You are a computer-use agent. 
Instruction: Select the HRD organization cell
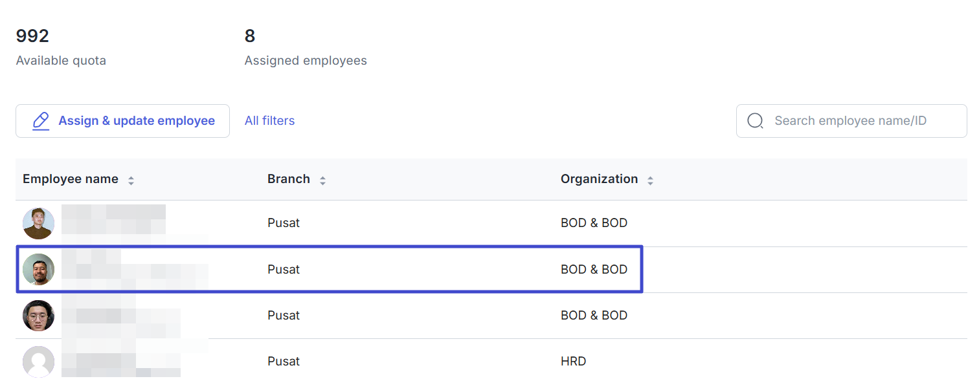[x=573, y=362]
